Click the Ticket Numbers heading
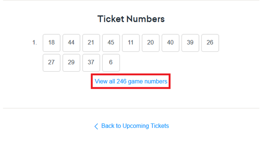This screenshot has width=262, height=157. (x=131, y=19)
